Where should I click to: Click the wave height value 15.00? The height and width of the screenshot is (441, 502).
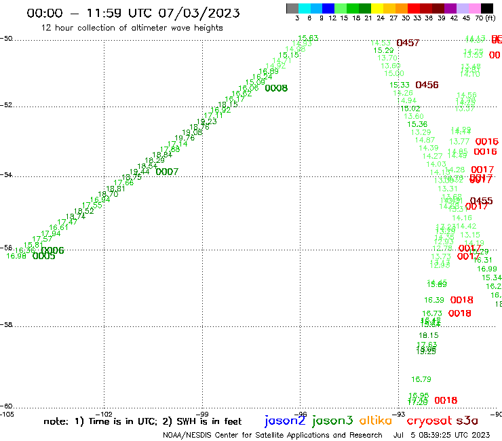coord(394,73)
